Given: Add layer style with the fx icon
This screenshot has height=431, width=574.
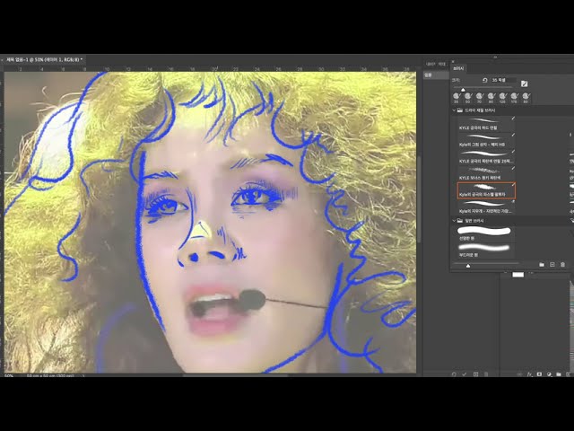Looking at the screenshot, I should coord(529,374).
